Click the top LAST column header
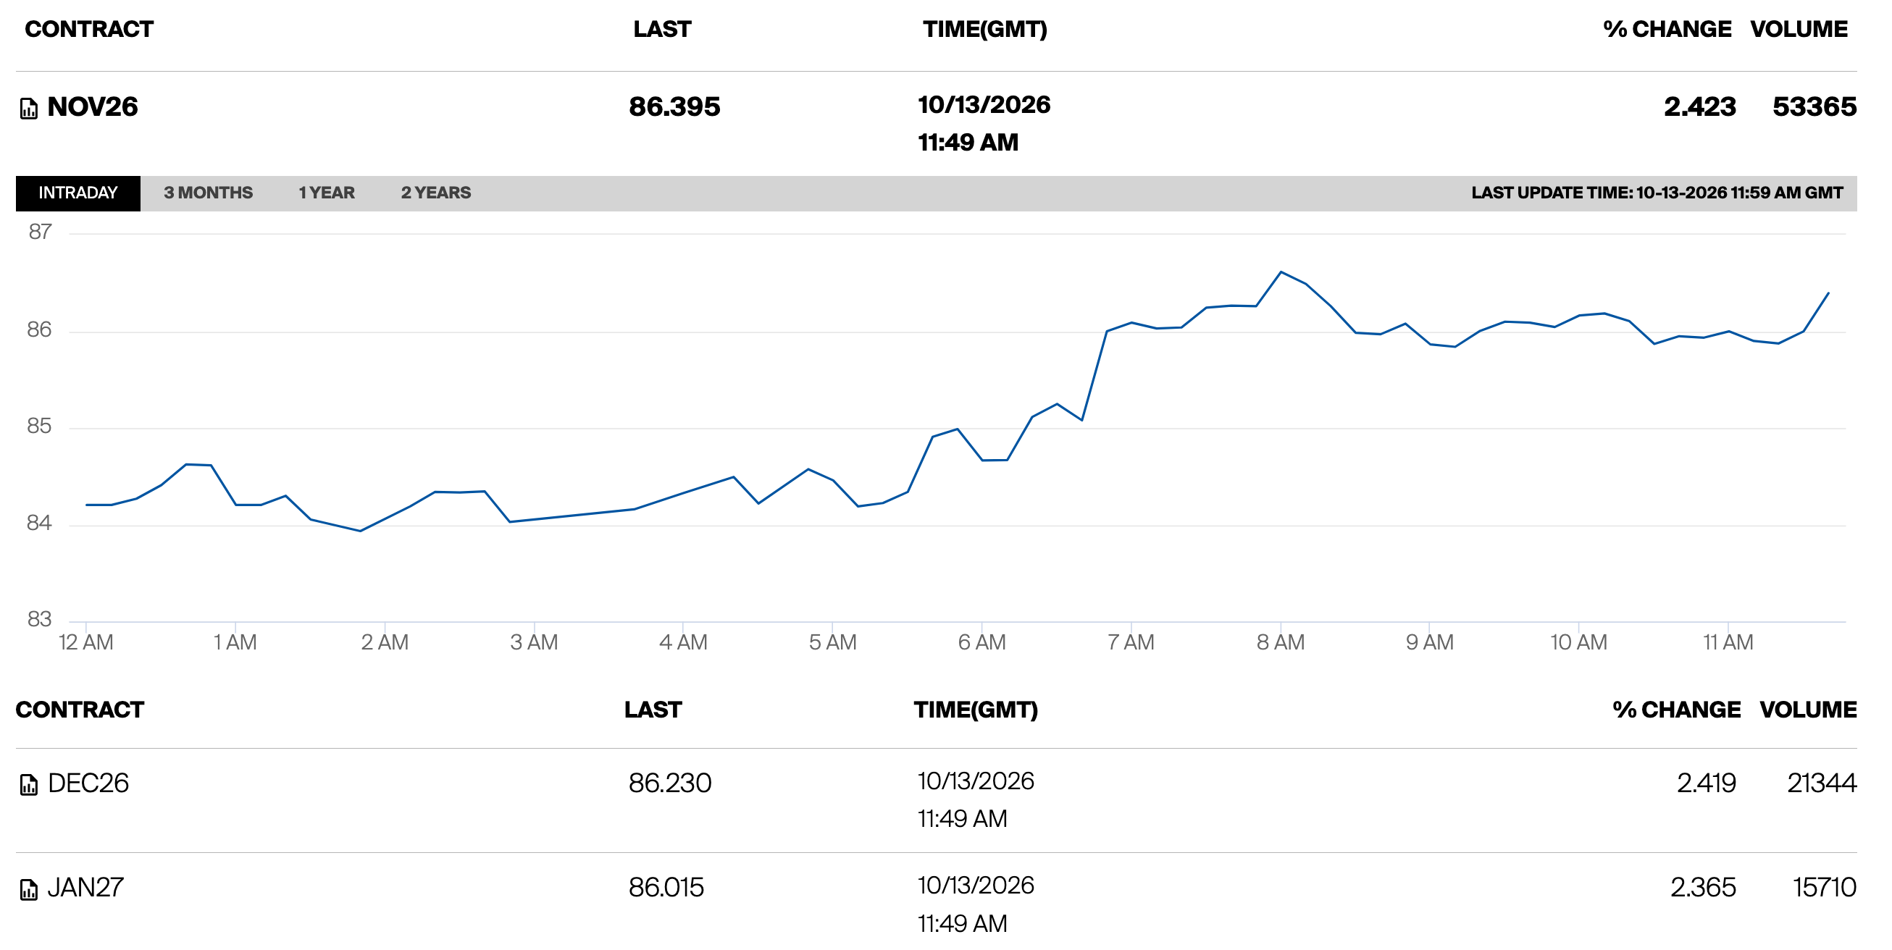 coord(663,30)
